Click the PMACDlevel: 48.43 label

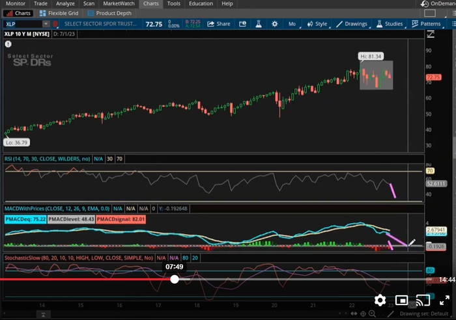(71, 219)
